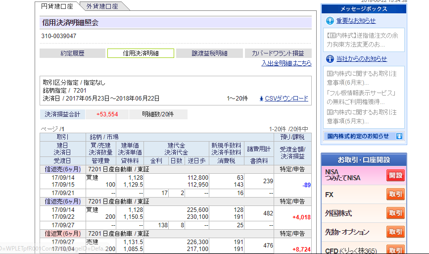The height and width of the screenshot is (254, 429).
Task: Click the メッセージボックス header
Action: [364, 9]
